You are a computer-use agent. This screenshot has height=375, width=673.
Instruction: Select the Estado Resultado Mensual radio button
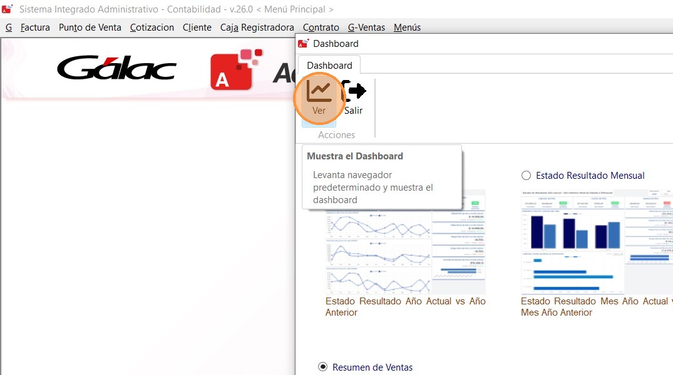(527, 175)
